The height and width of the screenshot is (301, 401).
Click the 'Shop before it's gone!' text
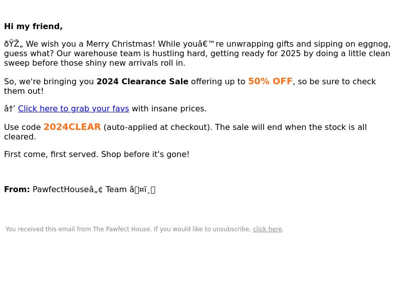pyautogui.click(x=145, y=155)
